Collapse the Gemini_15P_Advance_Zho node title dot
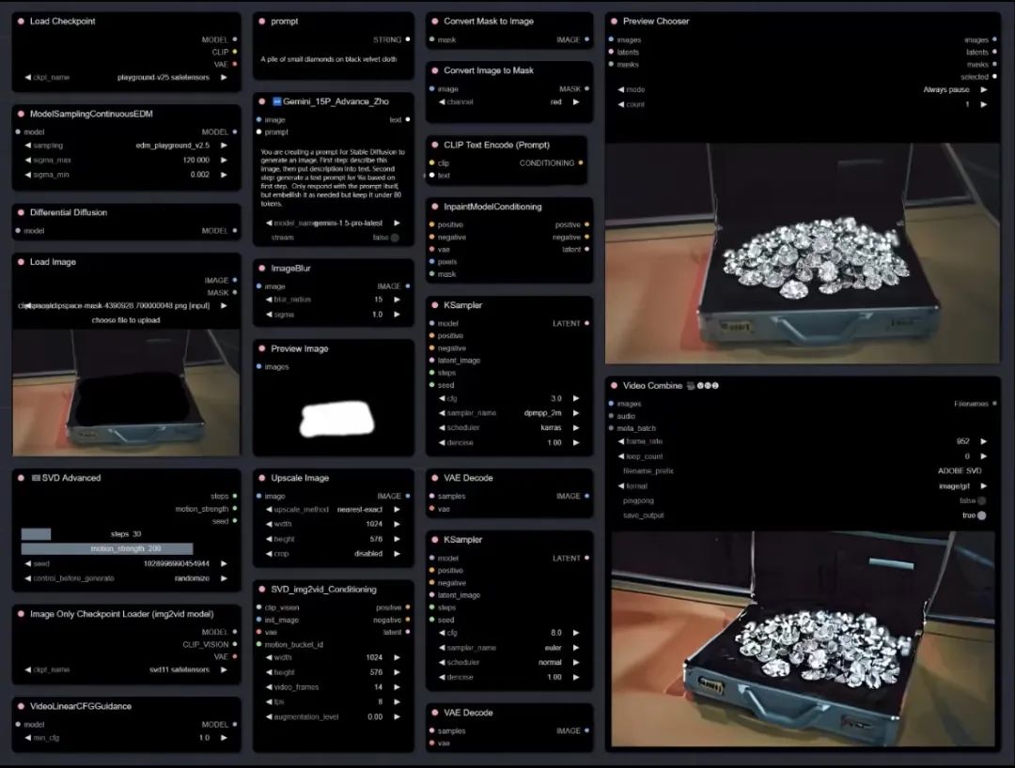Screen dimensions: 1015x768 click(x=261, y=101)
